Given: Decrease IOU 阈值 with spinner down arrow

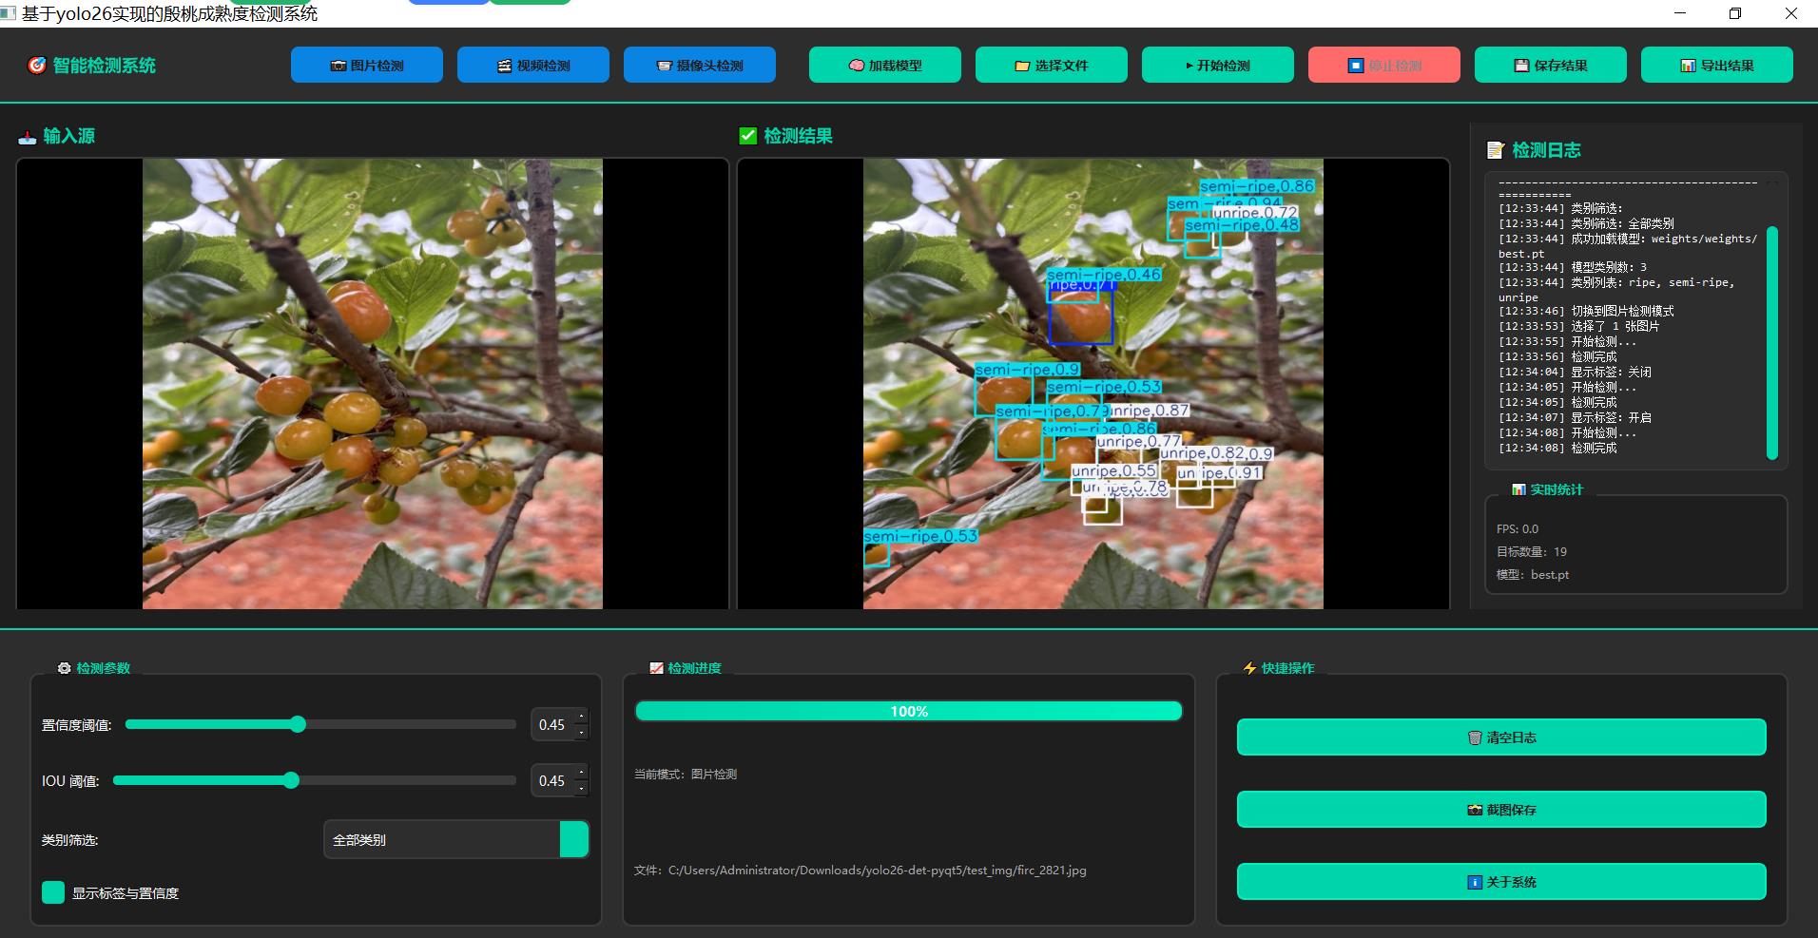Looking at the screenshot, I should tap(582, 789).
